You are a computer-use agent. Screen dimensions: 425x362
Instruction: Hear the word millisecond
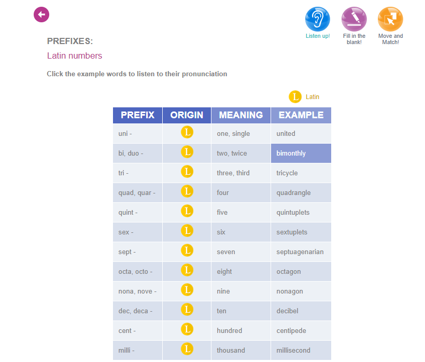(x=293, y=351)
